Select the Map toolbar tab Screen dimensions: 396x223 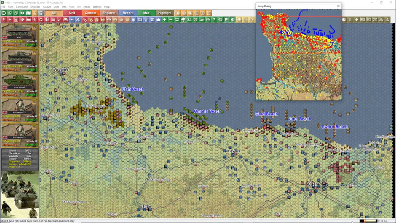pos(146,13)
